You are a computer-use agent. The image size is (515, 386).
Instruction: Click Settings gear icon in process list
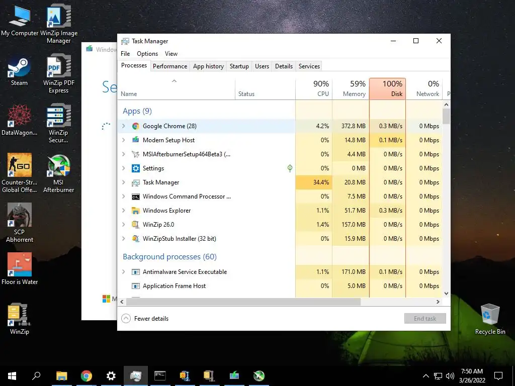pos(136,168)
